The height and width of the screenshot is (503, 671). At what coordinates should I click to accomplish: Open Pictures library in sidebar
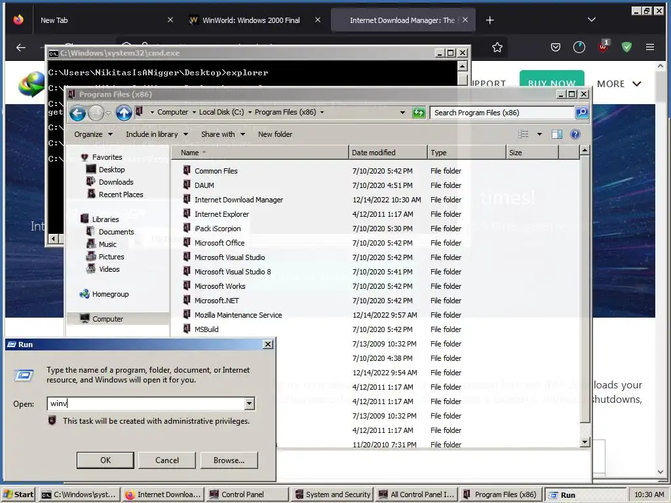click(111, 256)
